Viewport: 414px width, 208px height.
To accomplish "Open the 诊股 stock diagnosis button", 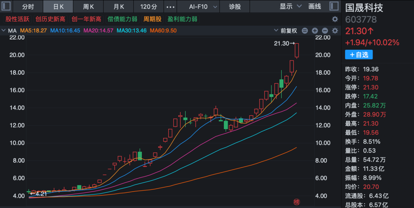I will 235,7.
